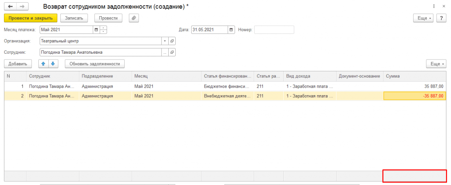
Task: Select the Заработная плата income cell in row 1
Action: (310, 86)
